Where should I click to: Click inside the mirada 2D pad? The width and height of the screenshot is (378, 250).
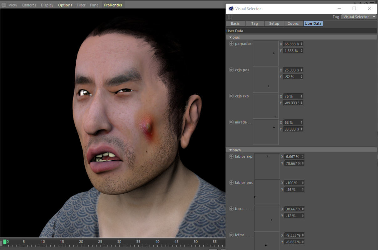266,132
